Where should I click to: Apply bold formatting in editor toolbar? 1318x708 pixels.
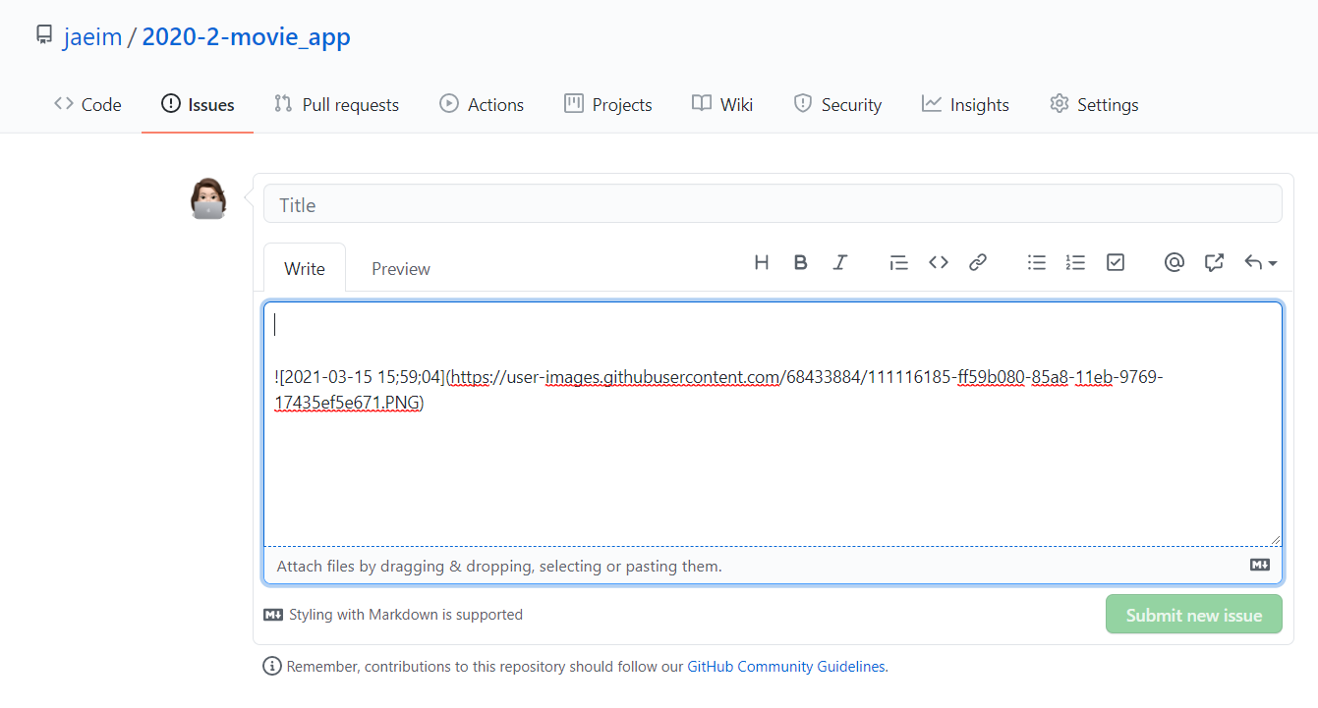point(800,262)
